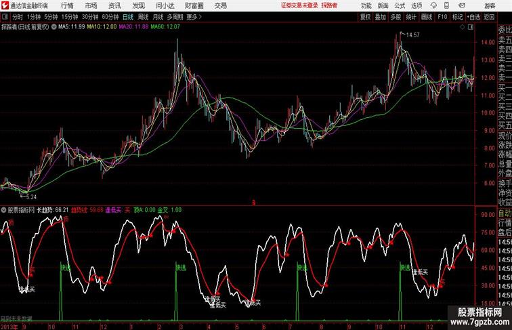
Task: Select the 周线 weekly period tab
Action: pyautogui.click(x=143, y=17)
